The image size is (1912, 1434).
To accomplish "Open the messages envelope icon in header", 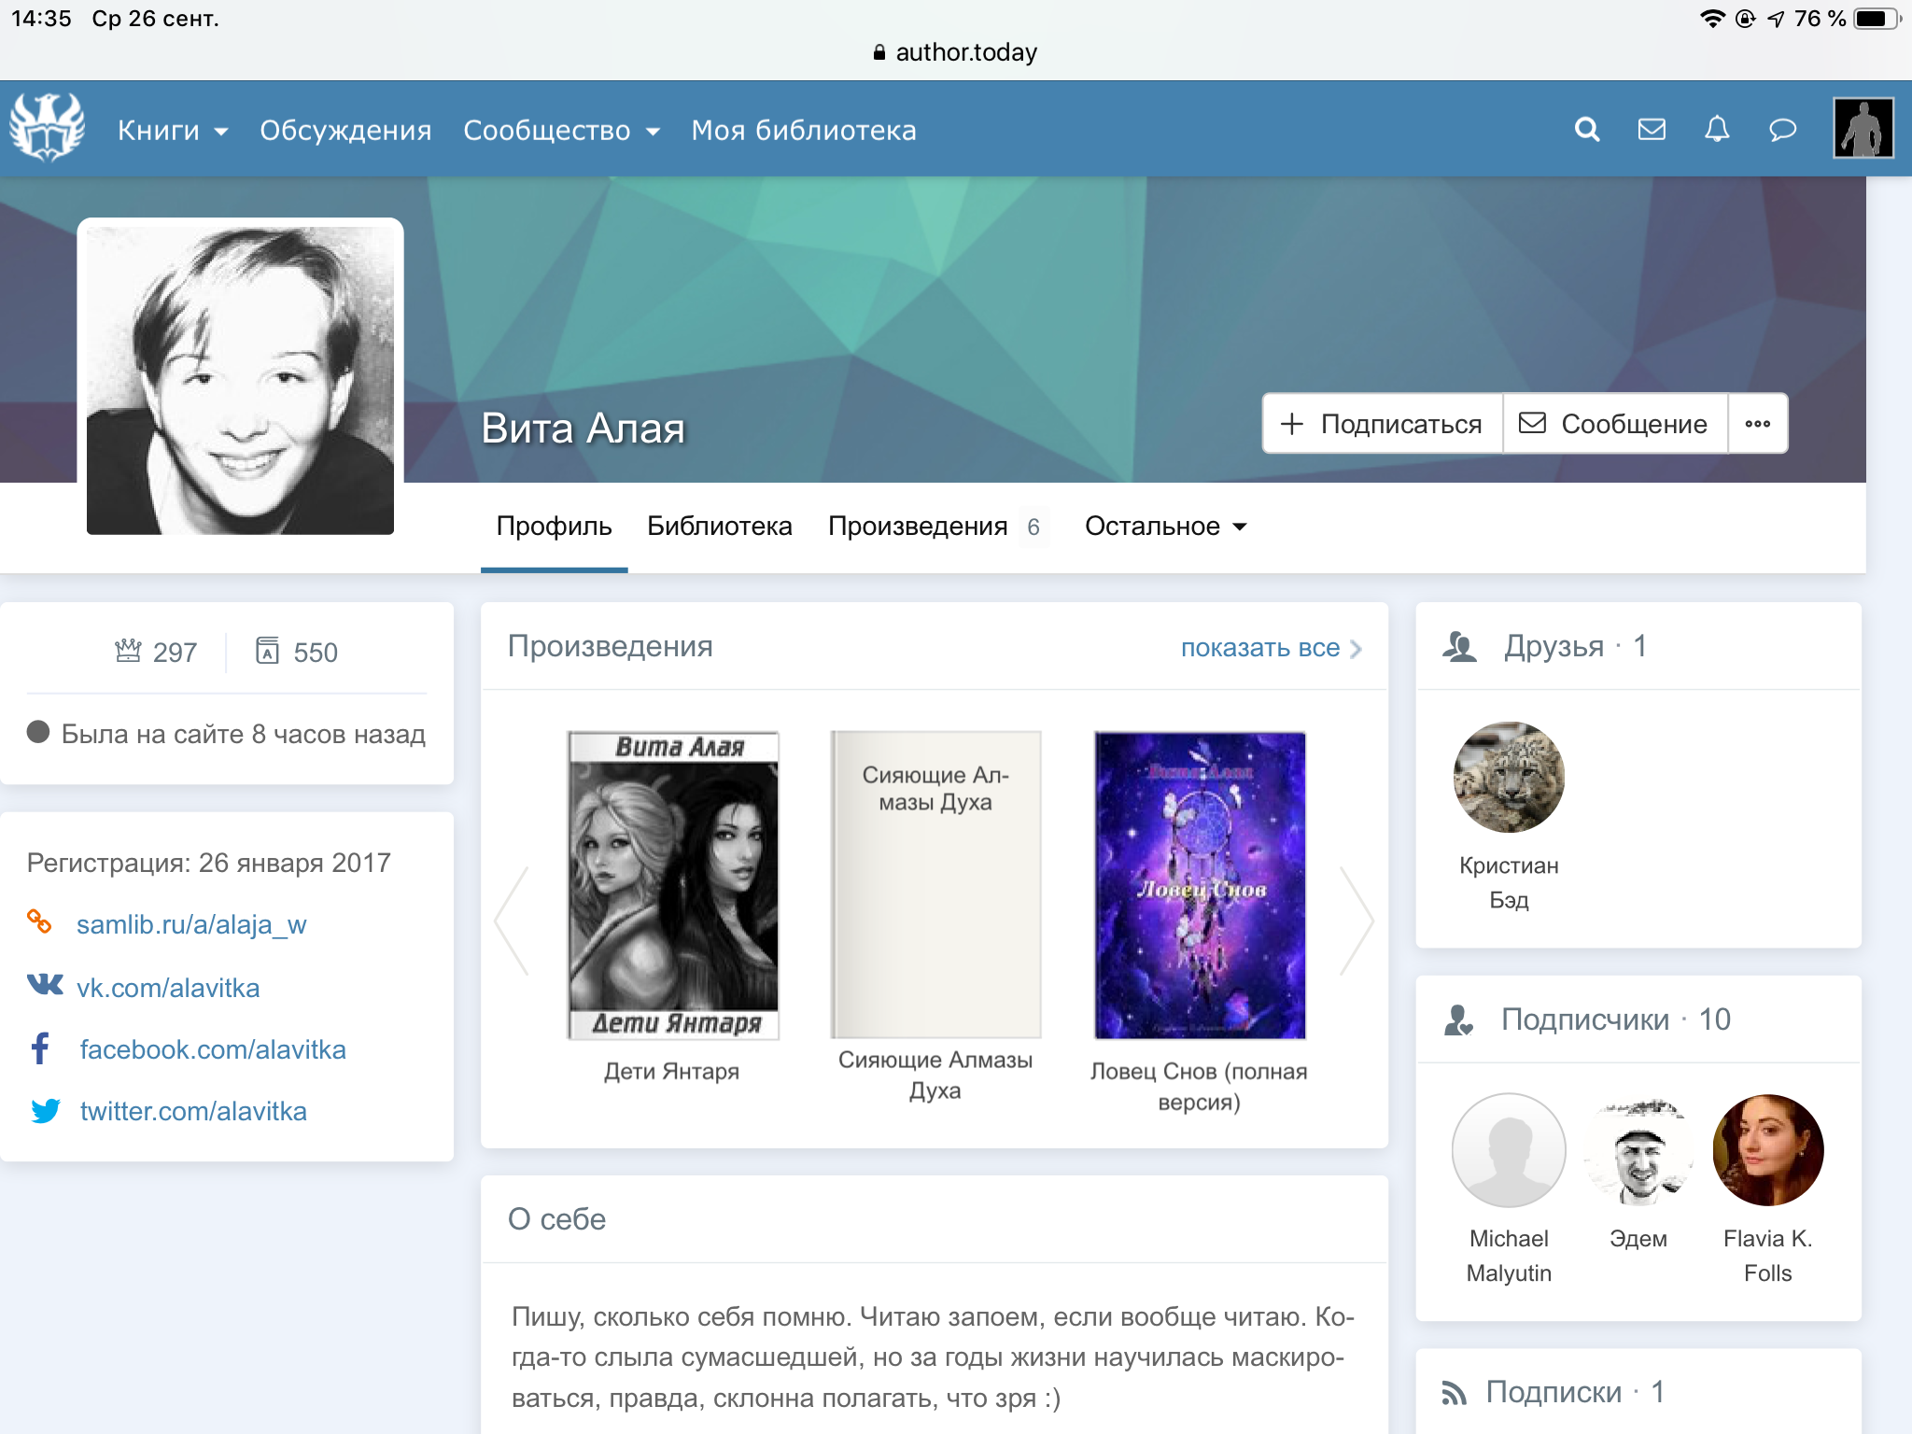I will tap(1652, 130).
